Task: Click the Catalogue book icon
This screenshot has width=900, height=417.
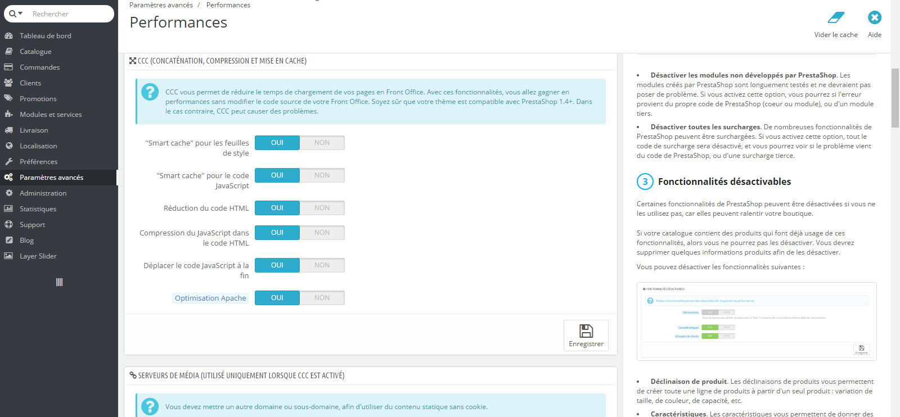Action: click(8, 51)
